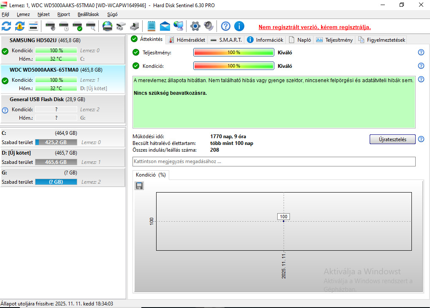Click the disk with magnifier icon
This screenshot has width=430, height=308.
click(x=91, y=26)
